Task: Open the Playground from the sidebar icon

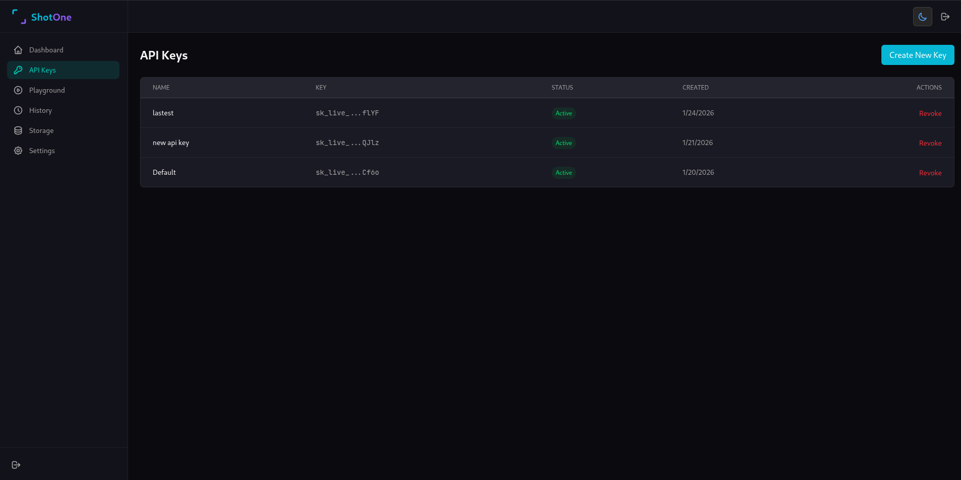Action: (x=18, y=90)
